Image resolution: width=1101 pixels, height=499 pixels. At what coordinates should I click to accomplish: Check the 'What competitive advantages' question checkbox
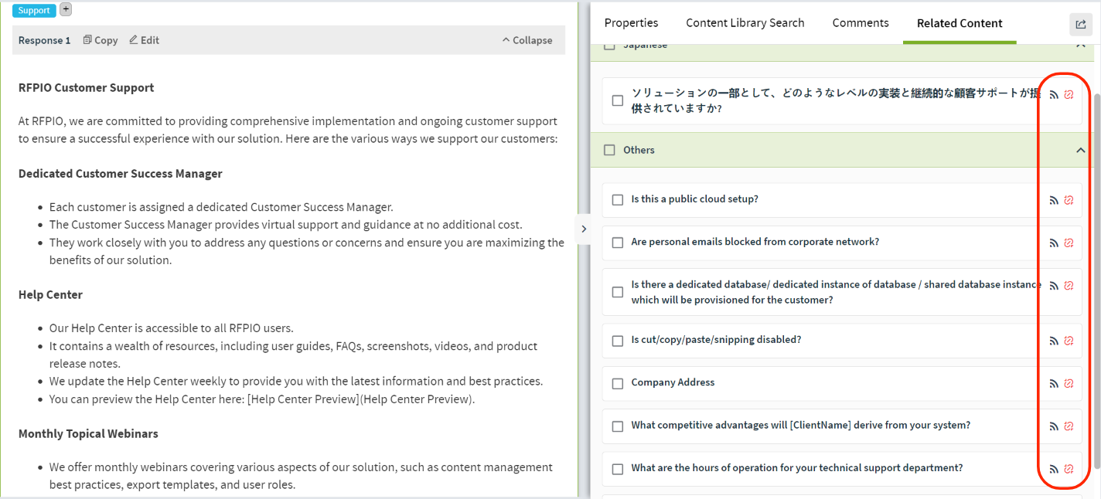click(618, 426)
